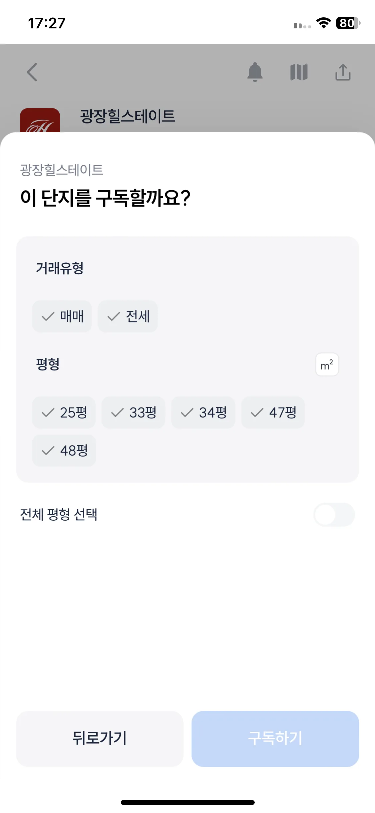Select the 33평 size chip

pos(133,413)
